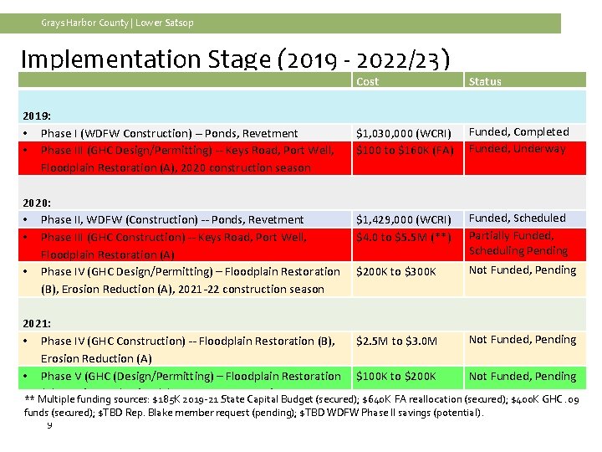
Task: Click Phase II WDFW Construction row text
Action: [172, 220]
